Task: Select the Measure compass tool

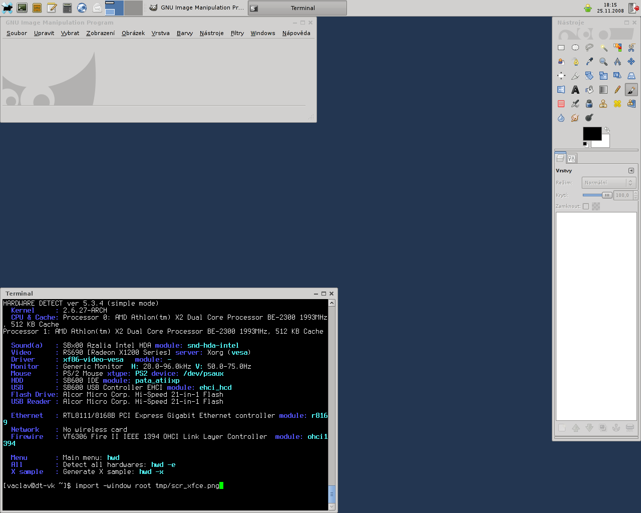Action: (617, 62)
